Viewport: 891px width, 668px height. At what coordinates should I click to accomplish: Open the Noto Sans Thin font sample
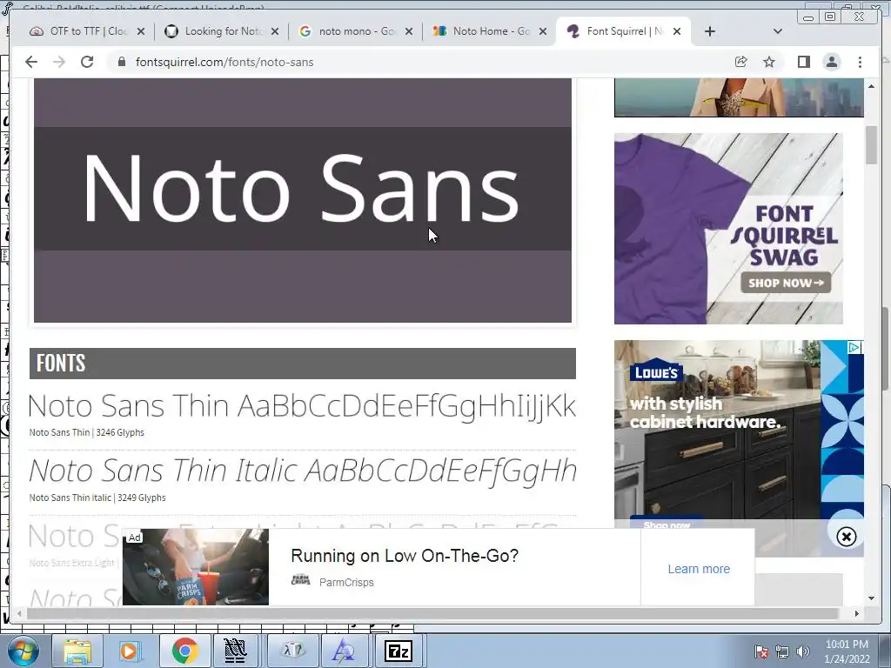[302, 406]
